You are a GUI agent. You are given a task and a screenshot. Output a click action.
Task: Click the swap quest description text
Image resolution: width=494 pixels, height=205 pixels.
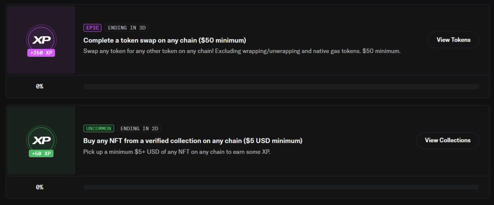click(242, 51)
